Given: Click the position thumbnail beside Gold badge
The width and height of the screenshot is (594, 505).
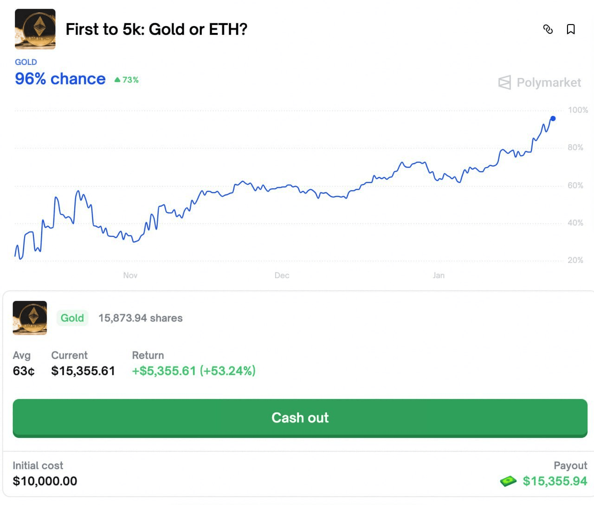Looking at the screenshot, I should pos(30,318).
